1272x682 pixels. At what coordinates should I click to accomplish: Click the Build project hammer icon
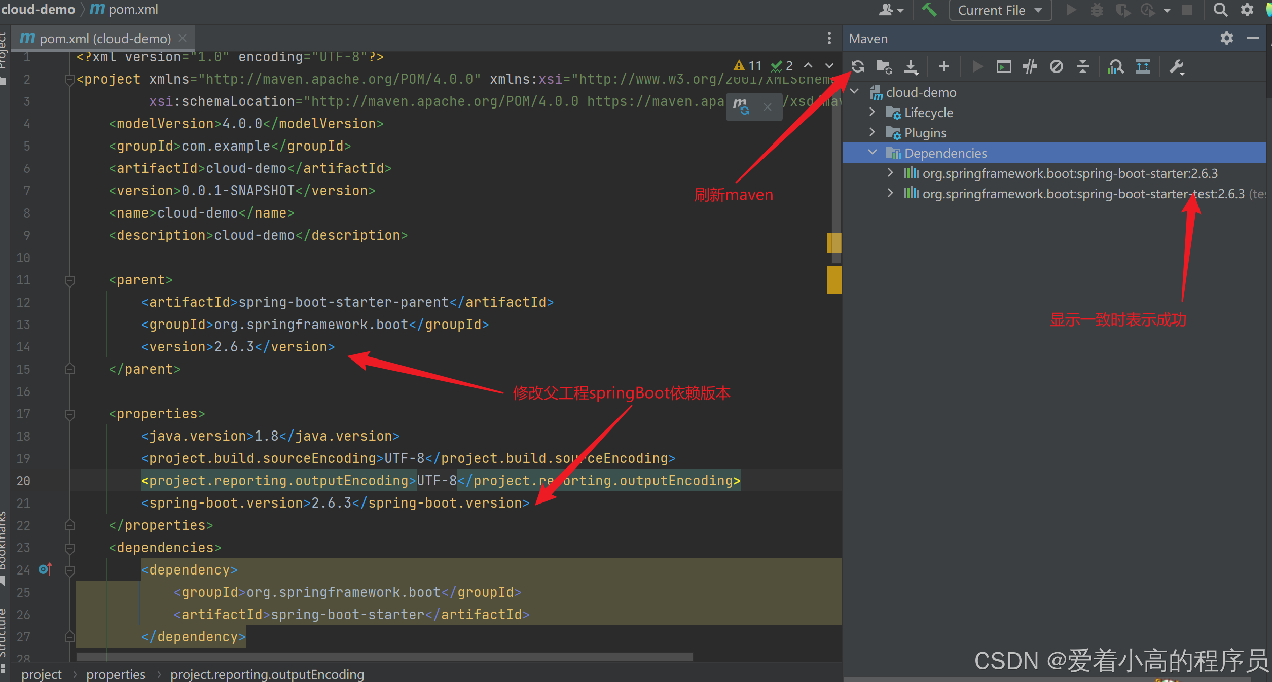tap(929, 10)
